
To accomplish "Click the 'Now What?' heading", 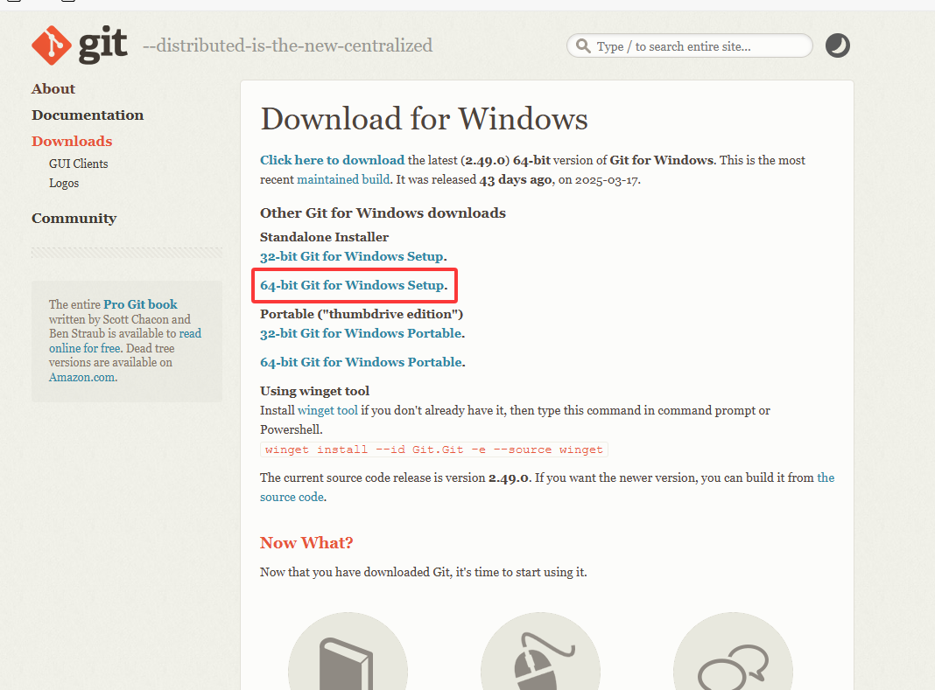I will pos(306,543).
